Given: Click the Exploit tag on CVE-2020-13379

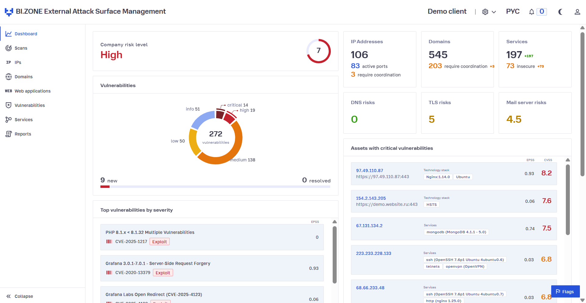Looking at the screenshot, I should [x=163, y=273].
